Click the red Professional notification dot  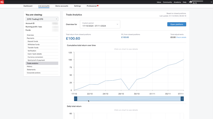click(x=98, y=6)
